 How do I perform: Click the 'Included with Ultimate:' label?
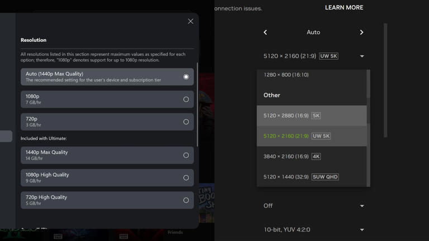tap(44, 138)
